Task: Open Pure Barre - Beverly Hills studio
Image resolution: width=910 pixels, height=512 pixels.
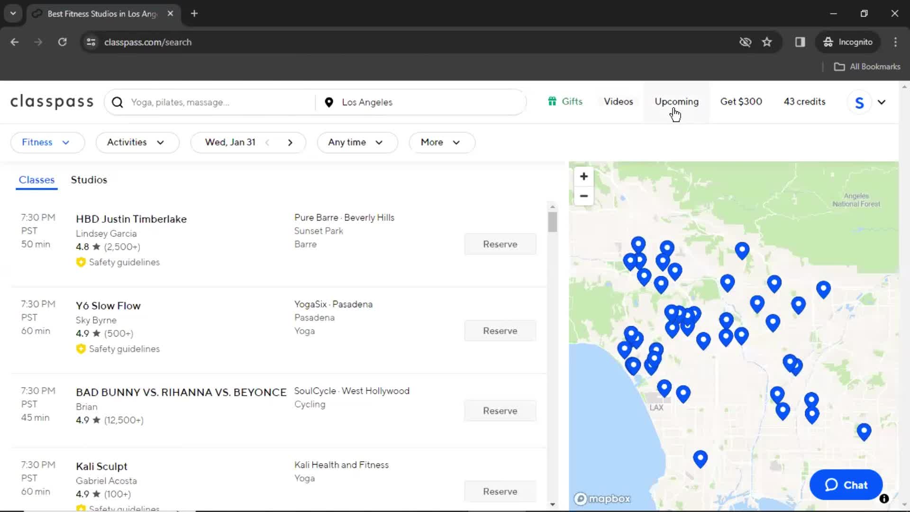Action: tap(344, 218)
